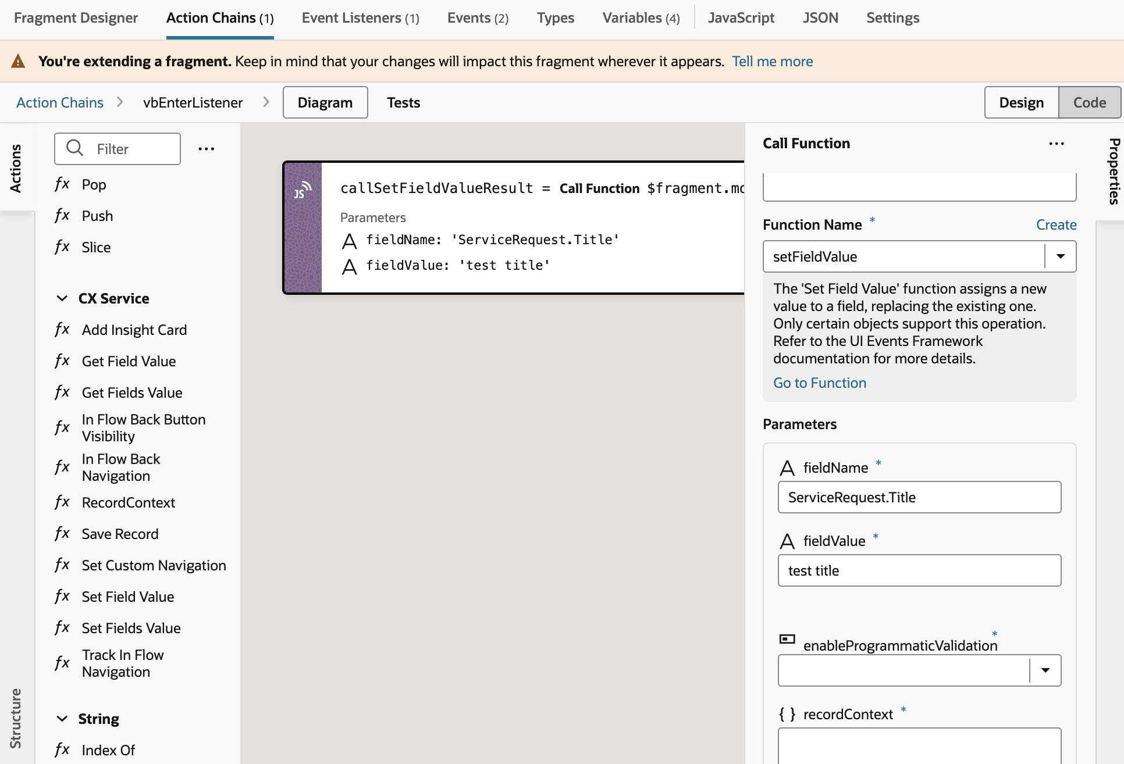Click the fx icon for Track In Flow Navigation

tap(62, 663)
